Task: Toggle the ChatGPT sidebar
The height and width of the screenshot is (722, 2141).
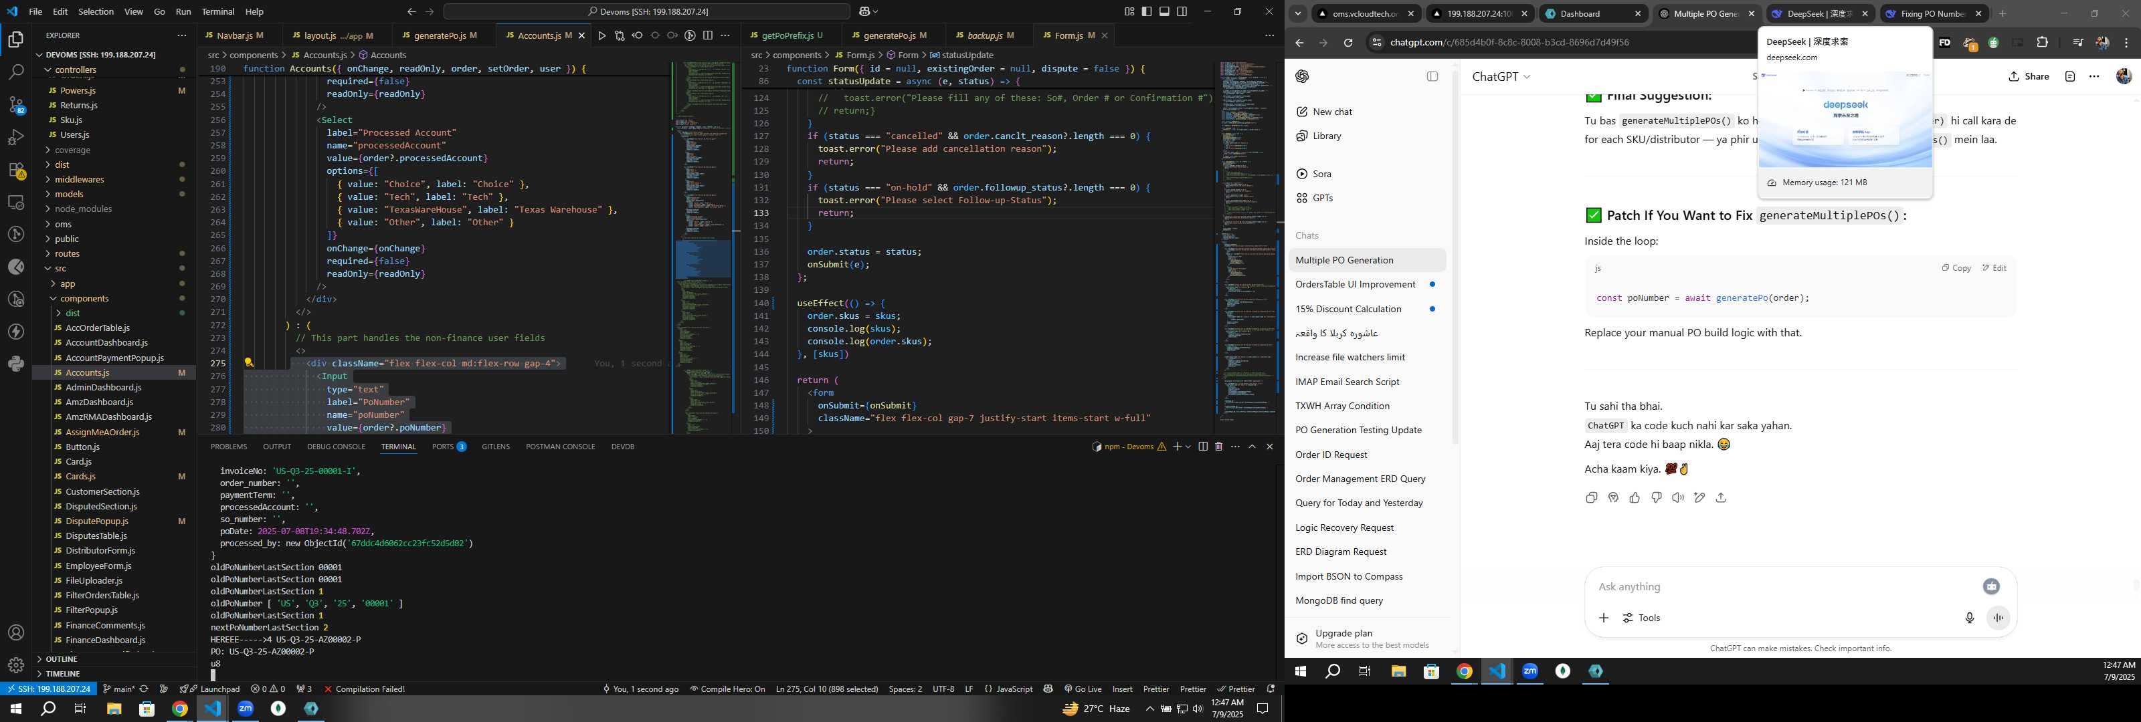Action: point(1432,76)
